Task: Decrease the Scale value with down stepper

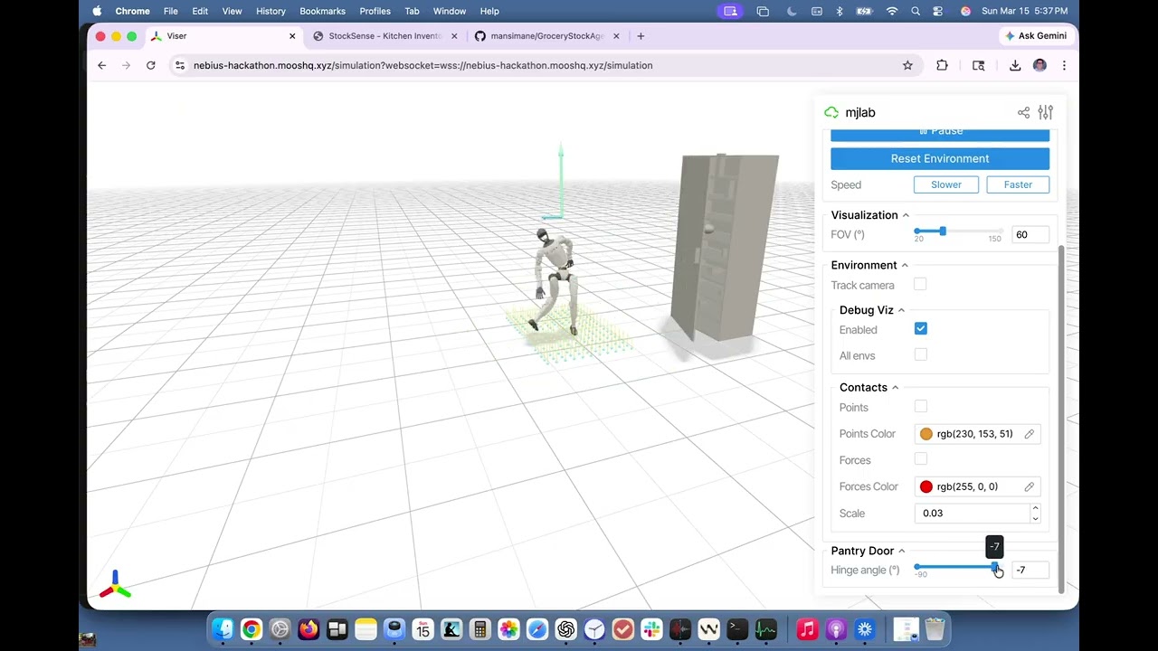Action: [x=1035, y=518]
